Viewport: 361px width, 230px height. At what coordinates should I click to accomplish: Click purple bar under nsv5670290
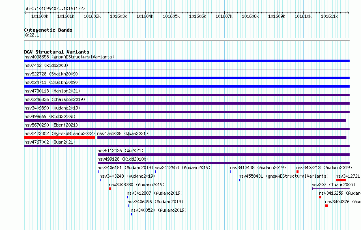pos(187,129)
